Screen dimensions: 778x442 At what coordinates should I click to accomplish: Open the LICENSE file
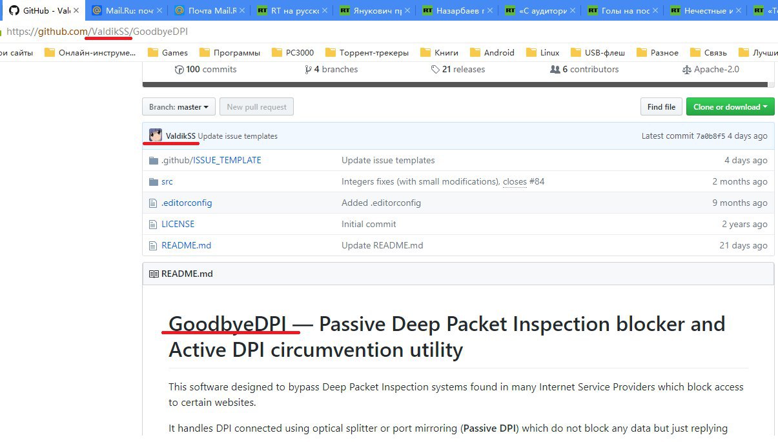[178, 224]
